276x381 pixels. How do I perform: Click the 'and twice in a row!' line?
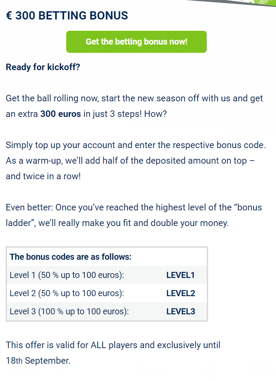coord(43,177)
